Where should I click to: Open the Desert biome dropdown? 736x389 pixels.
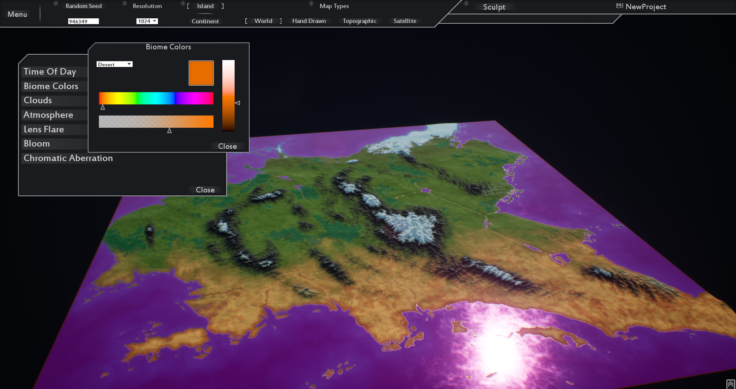(x=114, y=64)
